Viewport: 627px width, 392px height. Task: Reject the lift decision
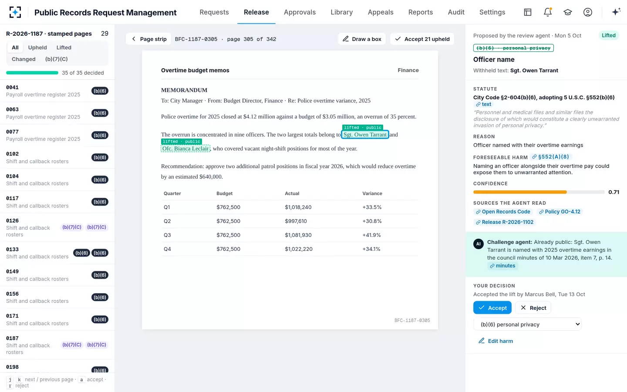pyautogui.click(x=533, y=308)
